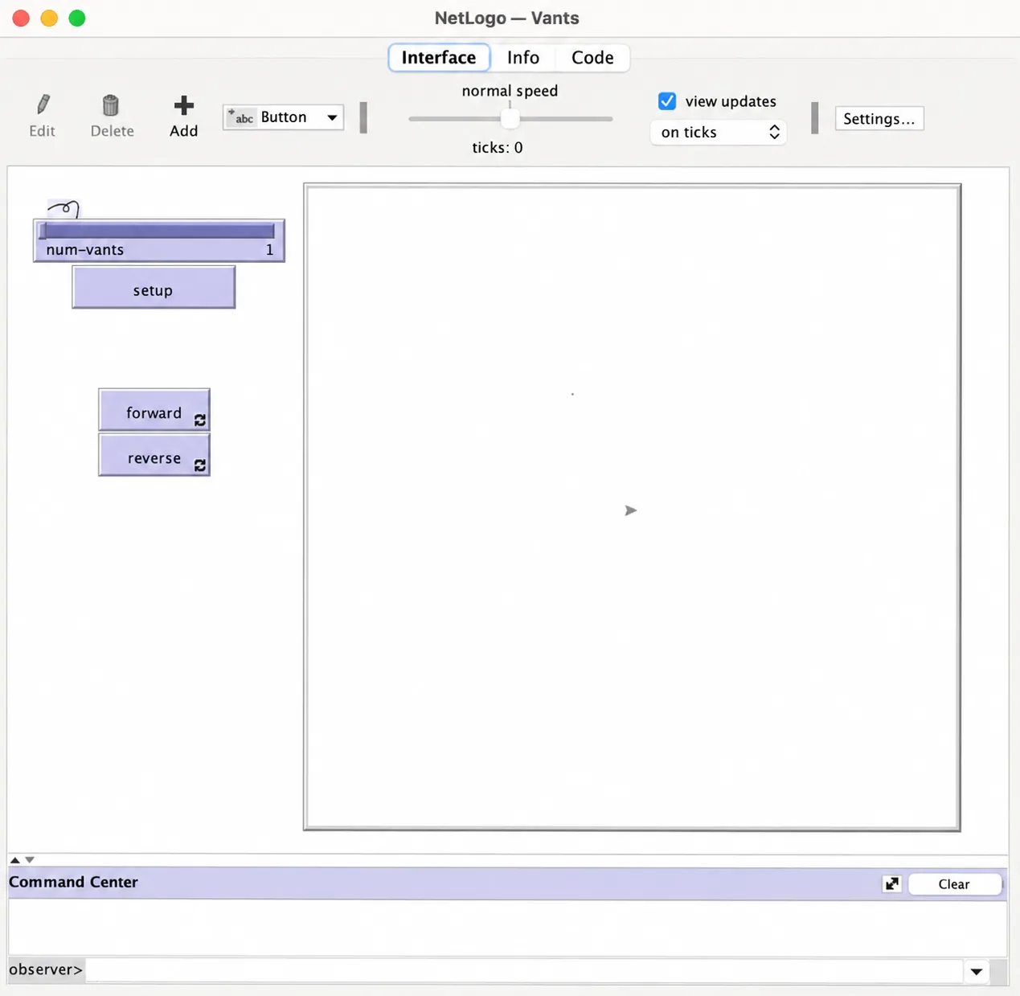Click the Edit pencil icon

(x=43, y=105)
